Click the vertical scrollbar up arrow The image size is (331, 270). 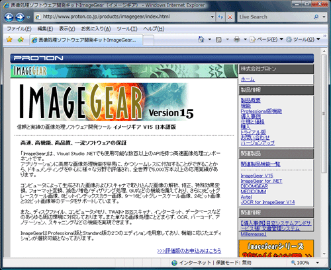324,51
